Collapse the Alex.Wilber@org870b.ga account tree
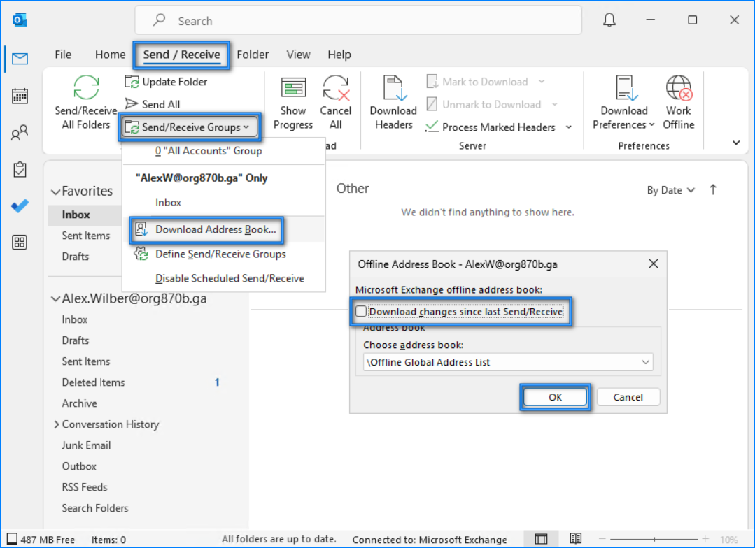Image resolution: width=755 pixels, height=548 pixels. 56,298
